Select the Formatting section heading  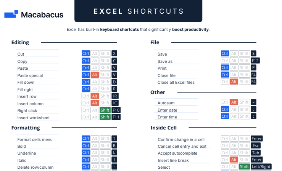26,128
